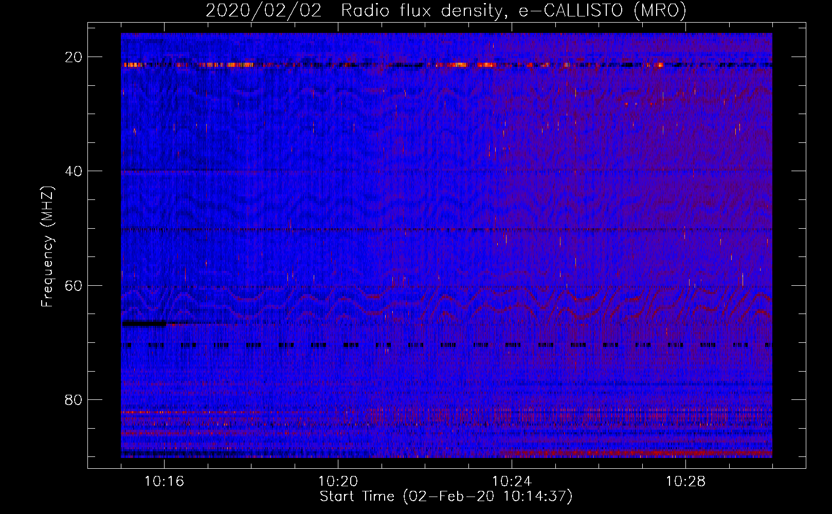Image resolution: width=832 pixels, height=514 pixels.
Task: Click the 10:16 time tick label
Action: pos(164,482)
